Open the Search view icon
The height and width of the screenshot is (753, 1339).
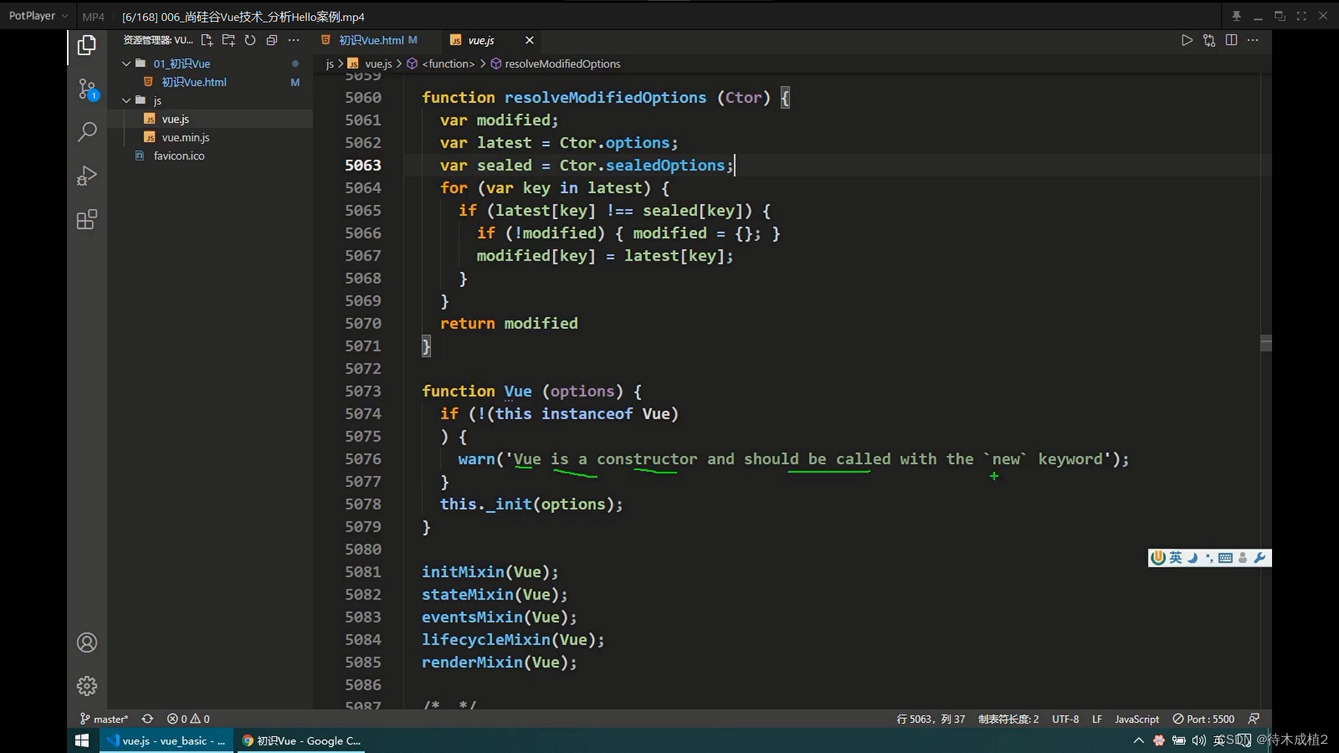[86, 132]
